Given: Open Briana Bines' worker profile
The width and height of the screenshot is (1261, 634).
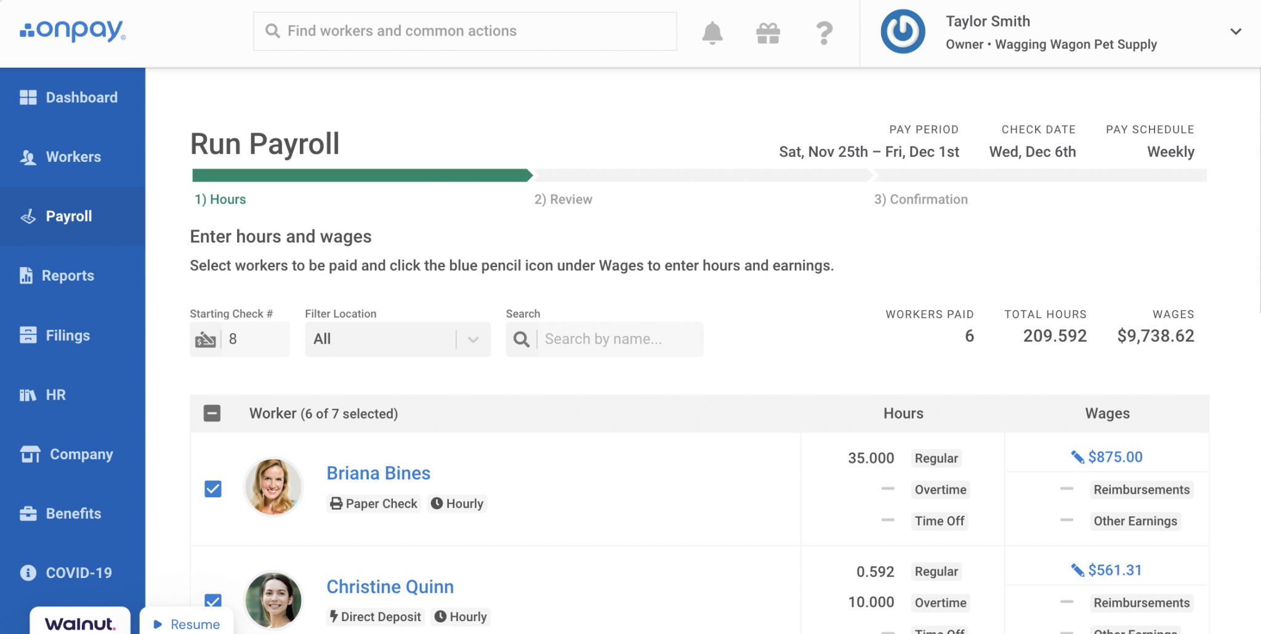Looking at the screenshot, I should (x=377, y=473).
